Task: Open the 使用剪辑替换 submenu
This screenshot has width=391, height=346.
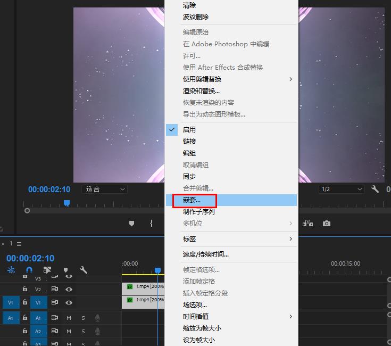Action: 231,79
